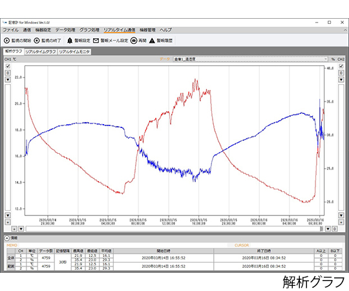Switch to the リアルタイムグラフ tab

pyautogui.click(x=41, y=52)
